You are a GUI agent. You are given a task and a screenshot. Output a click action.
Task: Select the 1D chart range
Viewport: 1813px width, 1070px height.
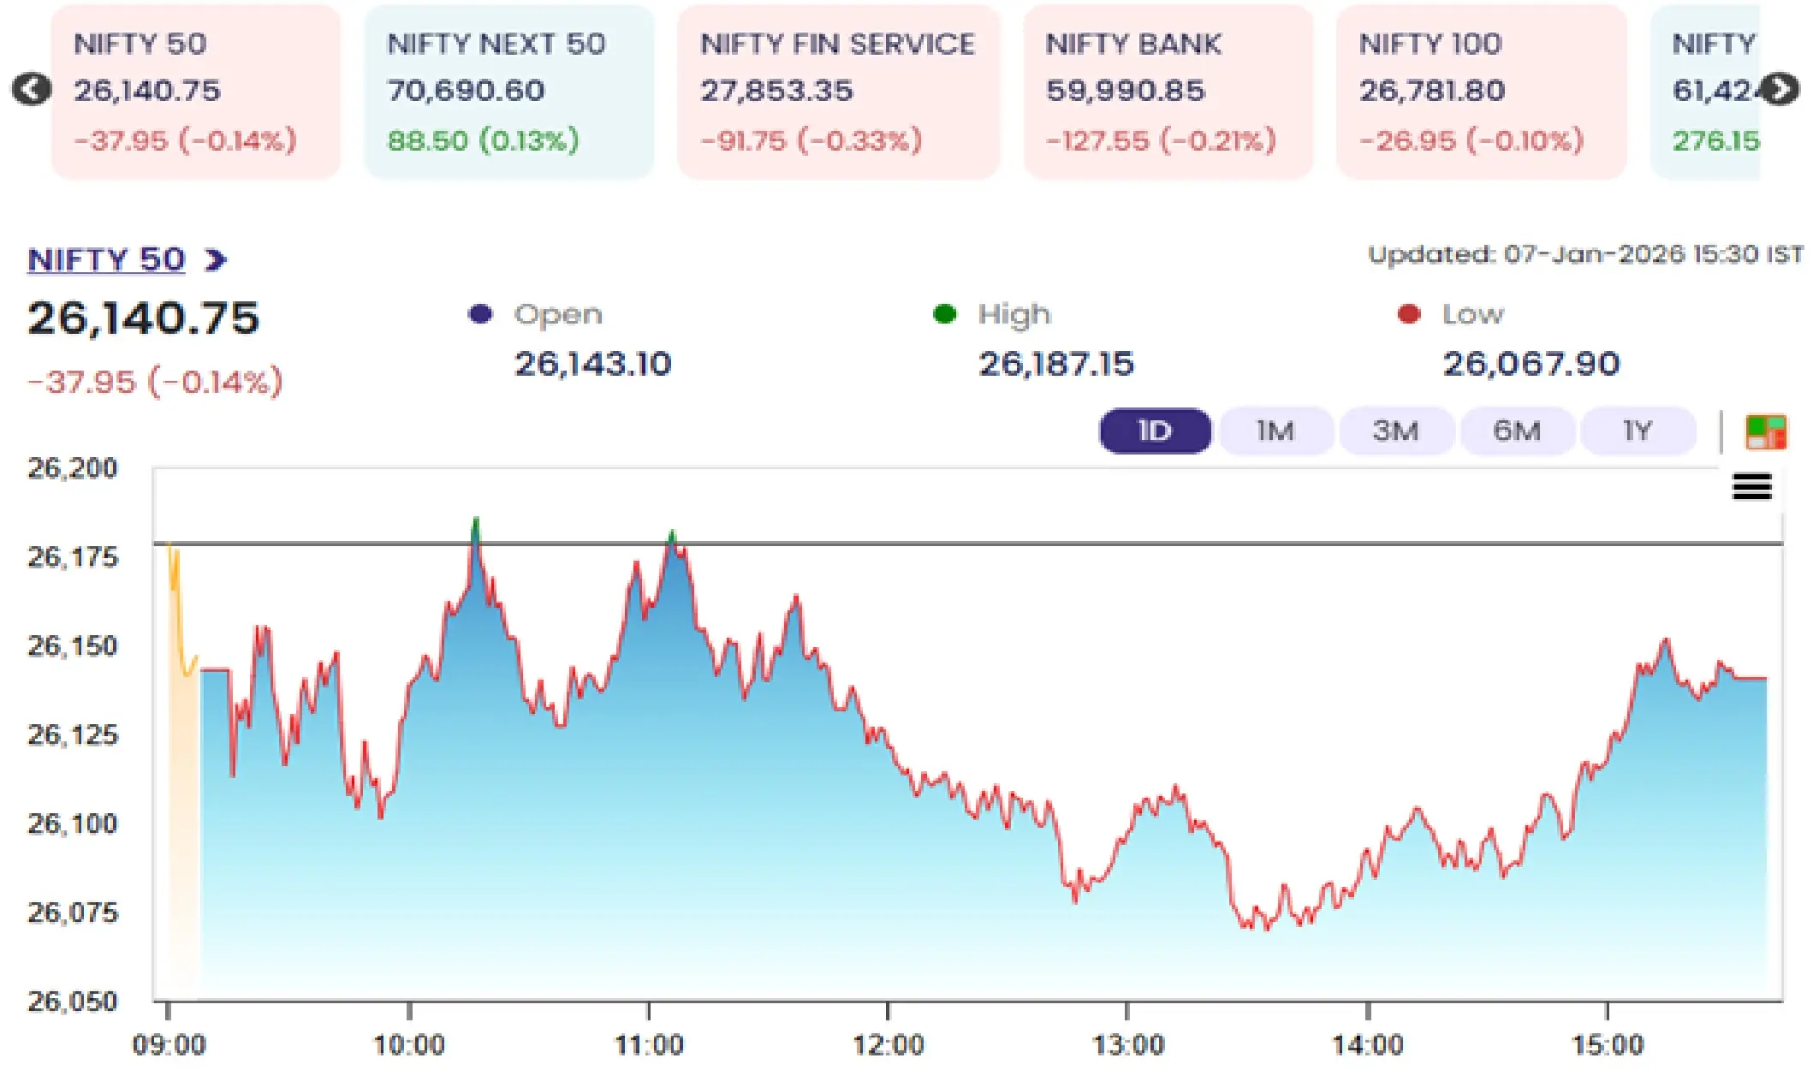pyautogui.click(x=1155, y=431)
